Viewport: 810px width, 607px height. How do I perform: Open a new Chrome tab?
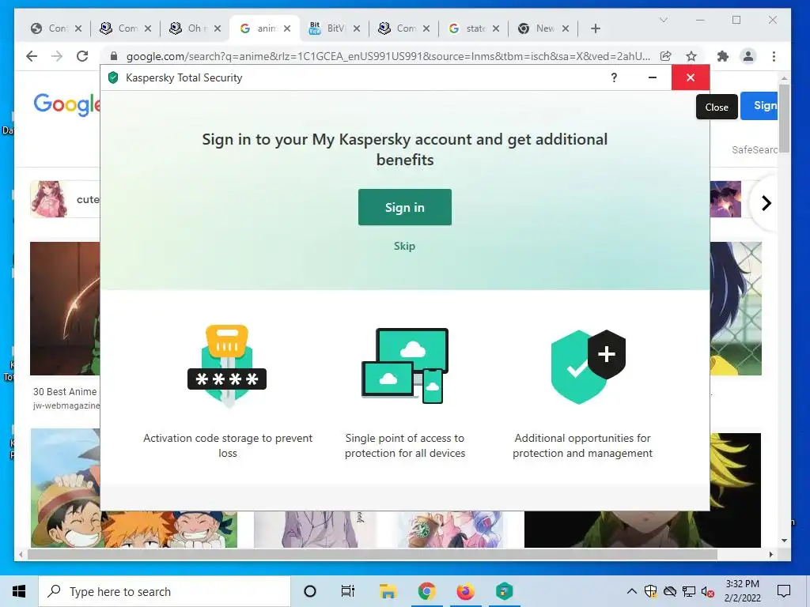(595, 28)
